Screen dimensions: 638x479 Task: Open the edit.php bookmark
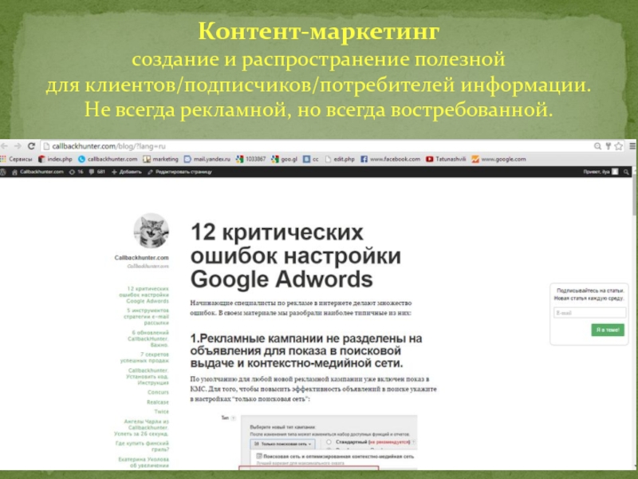click(x=340, y=159)
